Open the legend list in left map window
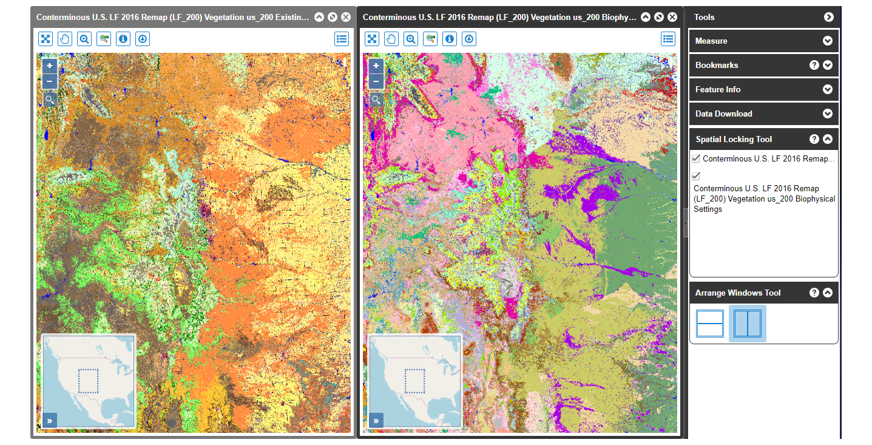This screenshot has width=872, height=445. [x=342, y=39]
